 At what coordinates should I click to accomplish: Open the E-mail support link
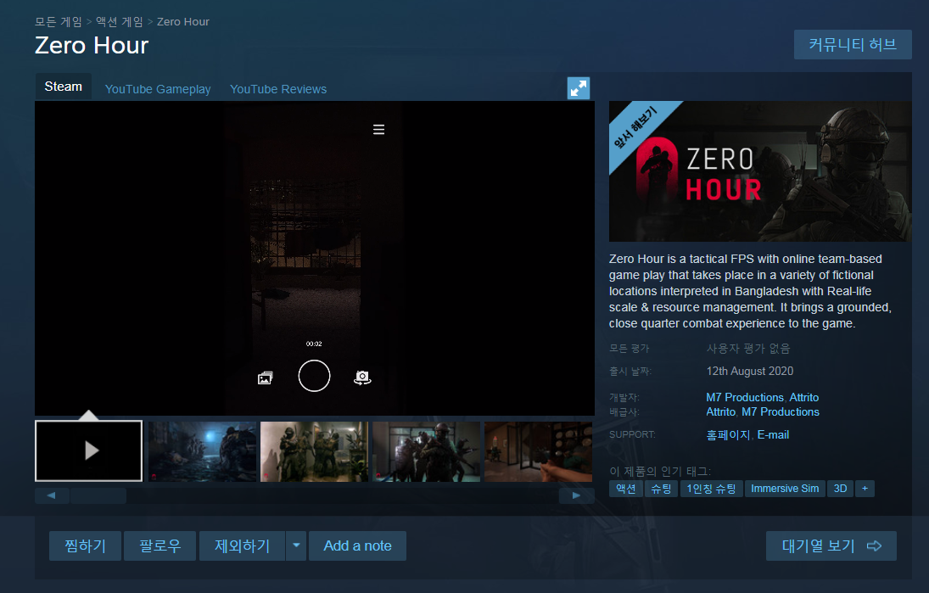(x=773, y=435)
